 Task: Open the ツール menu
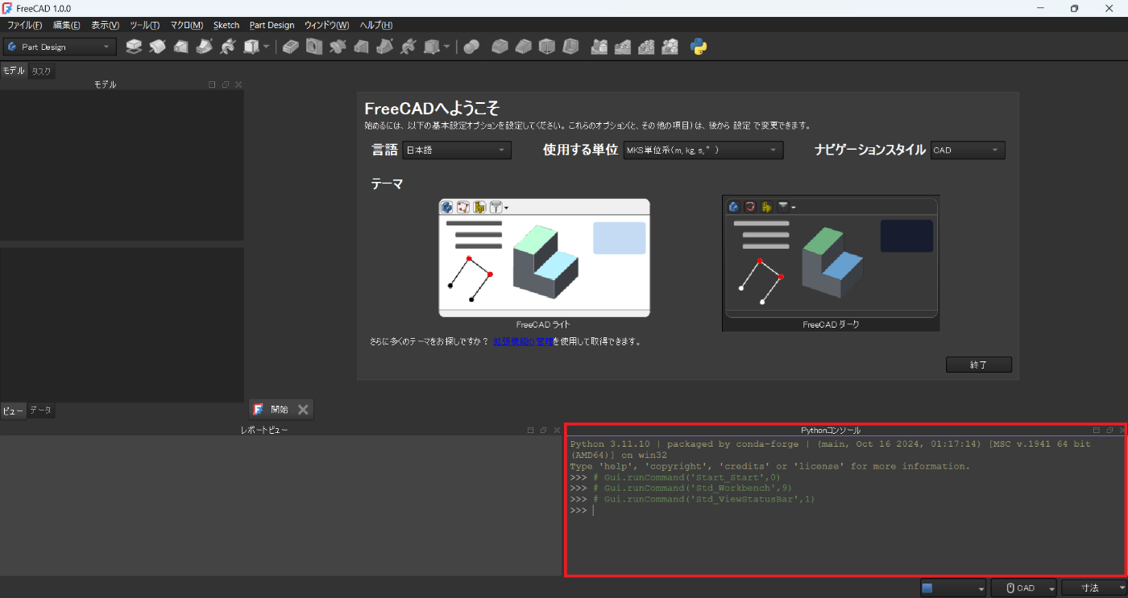(x=144, y=25)
